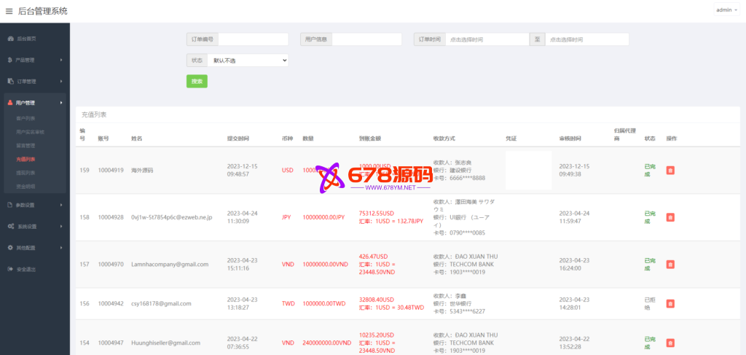
Task: Click the 币种 column header
Action: click(x=287, y=139)
